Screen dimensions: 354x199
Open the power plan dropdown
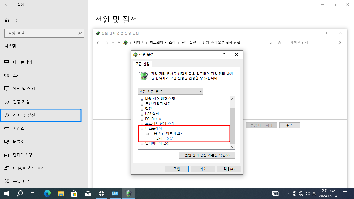tap(171, 91)
